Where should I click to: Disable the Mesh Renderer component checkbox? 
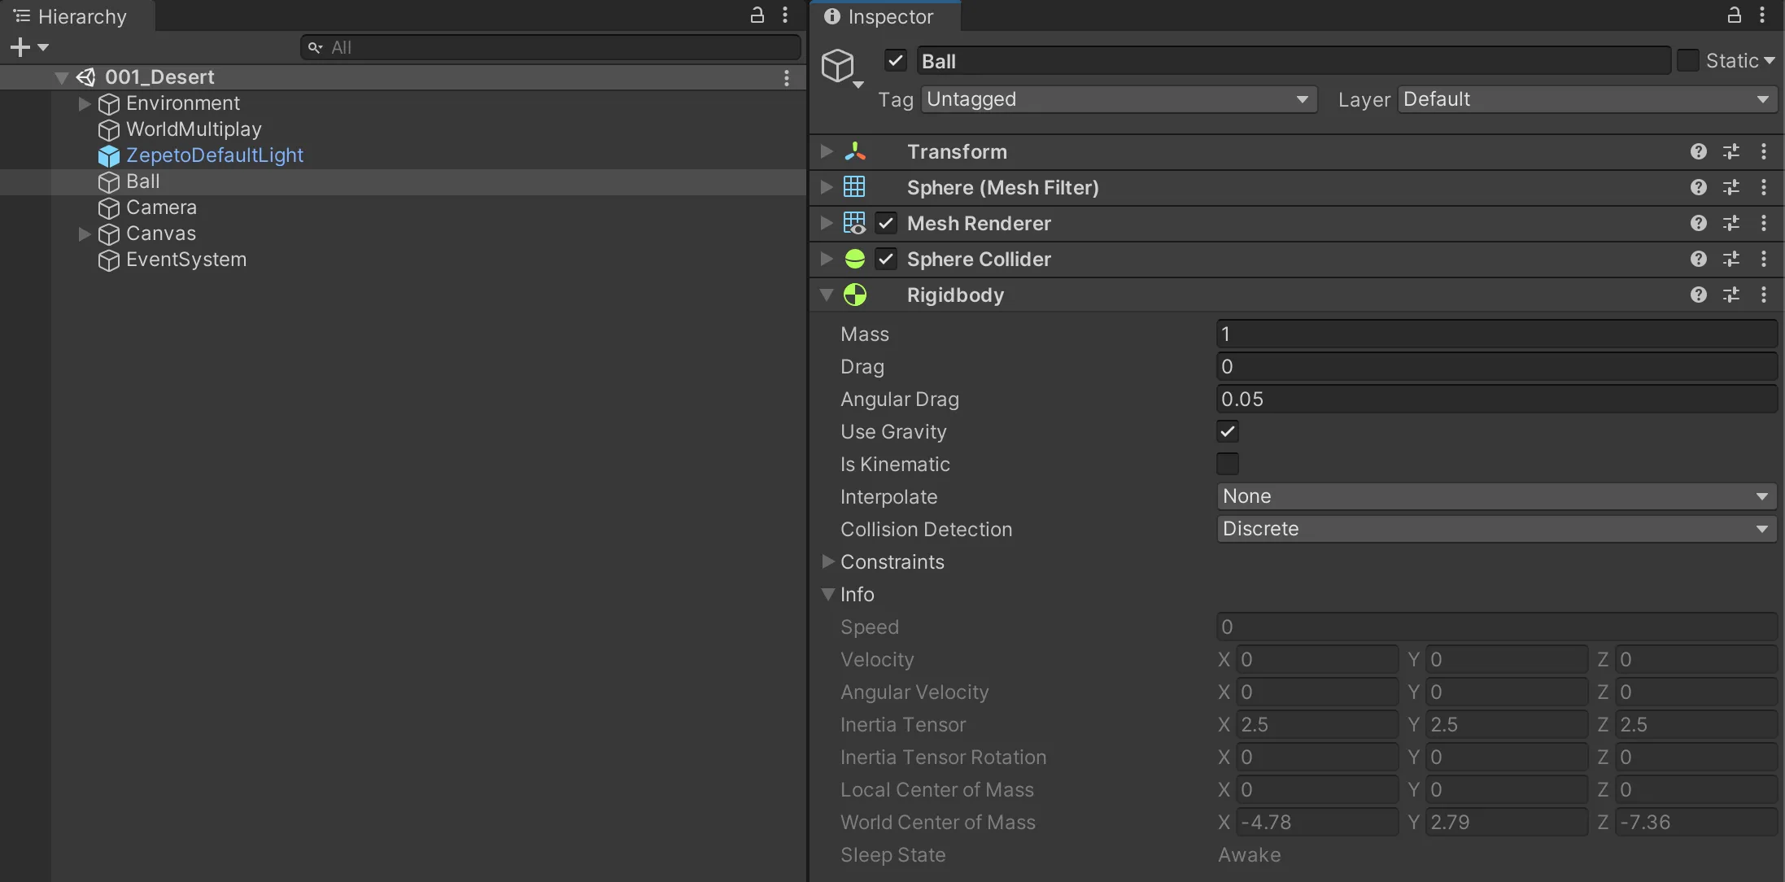886,223
